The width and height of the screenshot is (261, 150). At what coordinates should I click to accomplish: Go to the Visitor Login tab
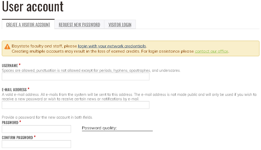[x=120, y=25]
